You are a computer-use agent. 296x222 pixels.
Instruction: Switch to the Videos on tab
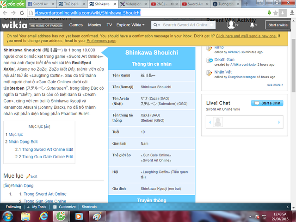pyautogui.click(x=133, y=4)
